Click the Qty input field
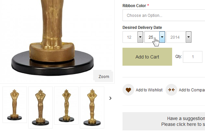The width and height of the screenshot is (205, 134). tap(193, 57)
